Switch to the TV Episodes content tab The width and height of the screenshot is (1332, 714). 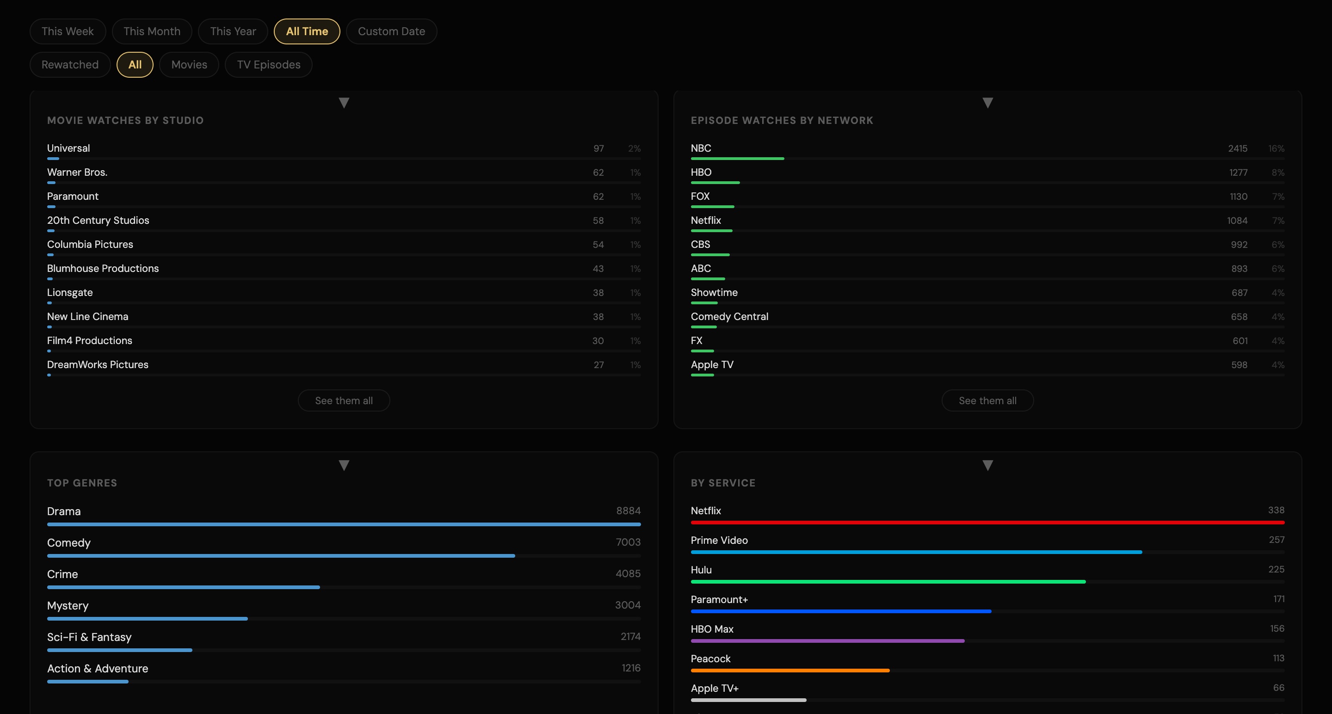(269, 65)
